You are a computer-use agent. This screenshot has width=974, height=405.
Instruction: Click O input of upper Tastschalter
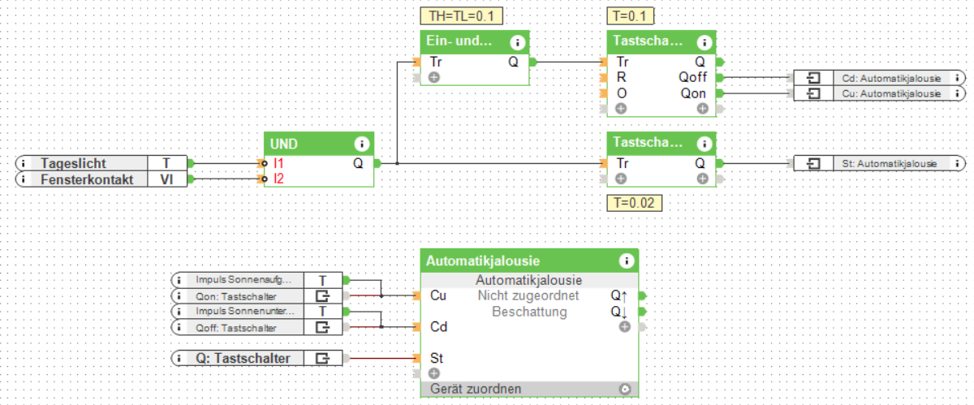pos(621,93)
